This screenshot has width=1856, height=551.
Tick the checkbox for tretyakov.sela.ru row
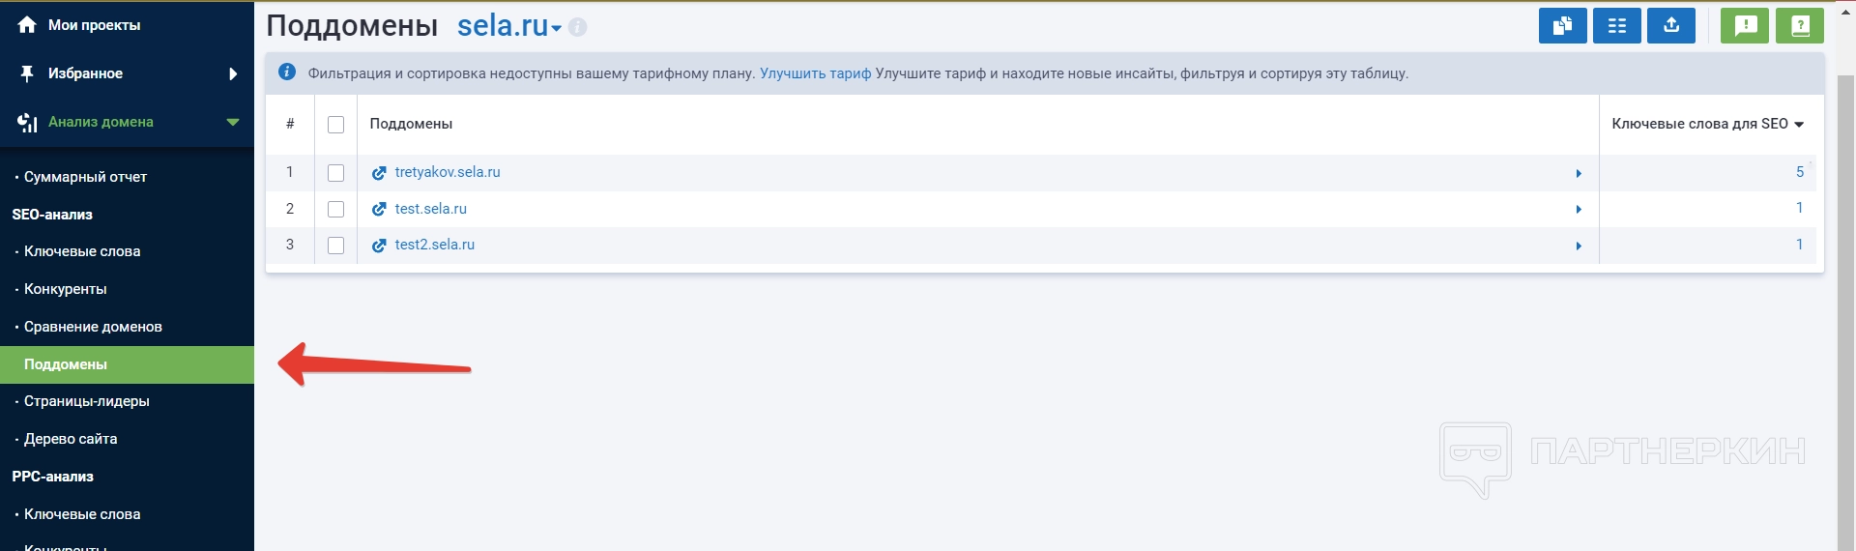(335, 173)
